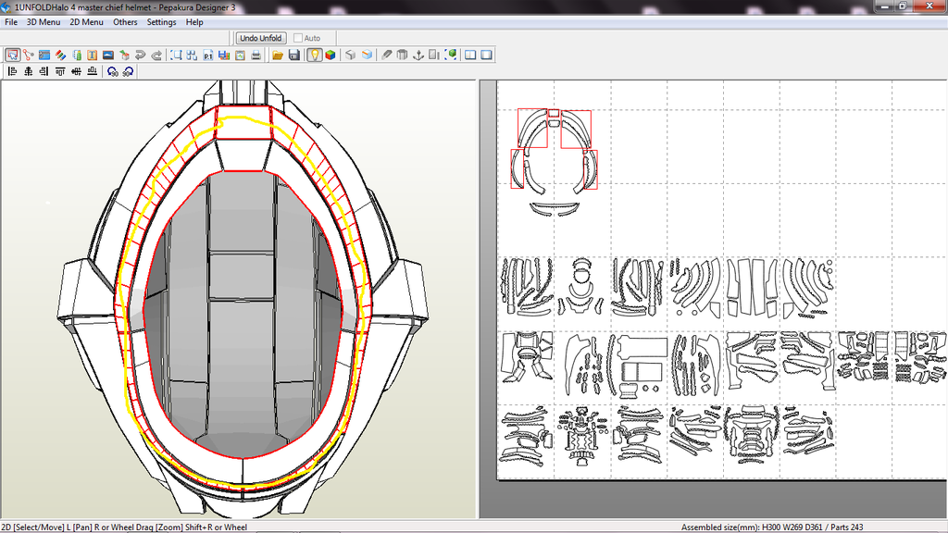Click the anchor icon
Screen dimensions: 948x533
point(418,55)
